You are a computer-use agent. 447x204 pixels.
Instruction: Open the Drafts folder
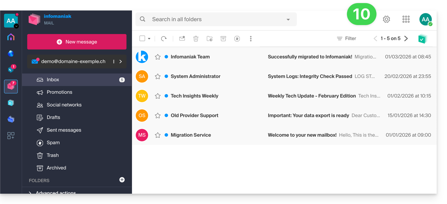point(53,117)
